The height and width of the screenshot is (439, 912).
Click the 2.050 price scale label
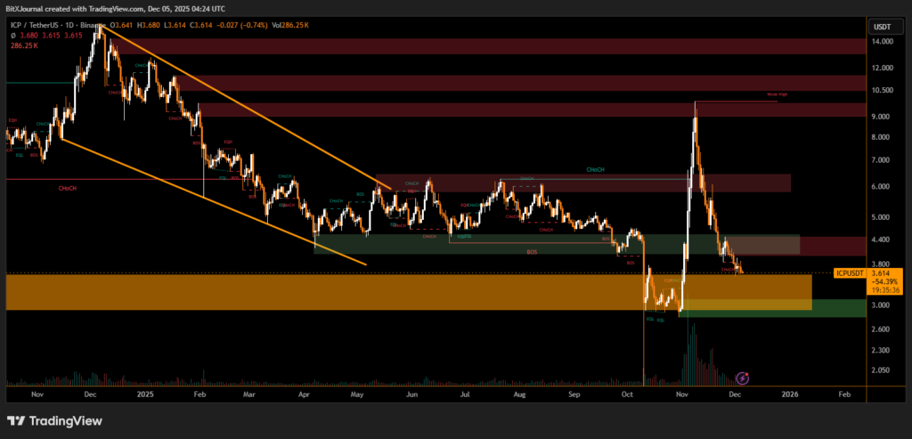click(883, 370)
